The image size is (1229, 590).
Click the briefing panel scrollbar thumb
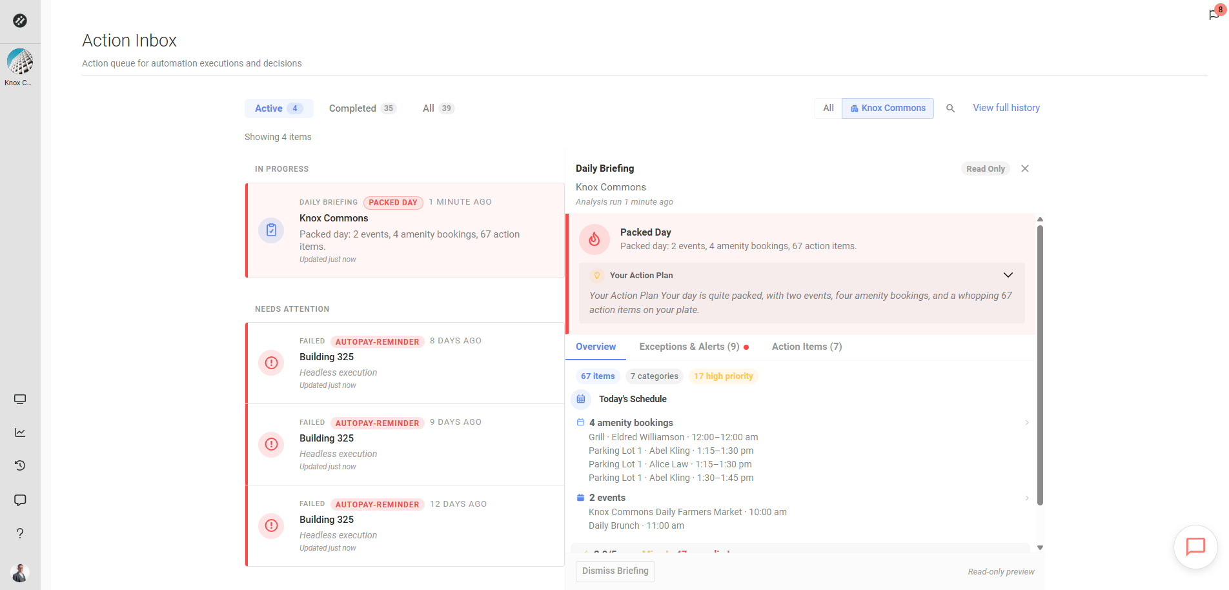coord(1040,365)
